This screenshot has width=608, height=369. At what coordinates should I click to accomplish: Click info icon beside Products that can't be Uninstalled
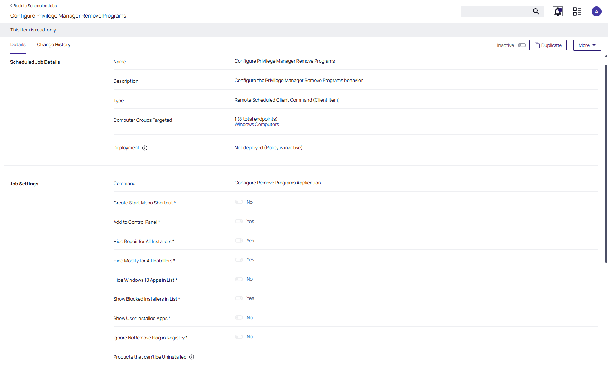coord(192,357)
